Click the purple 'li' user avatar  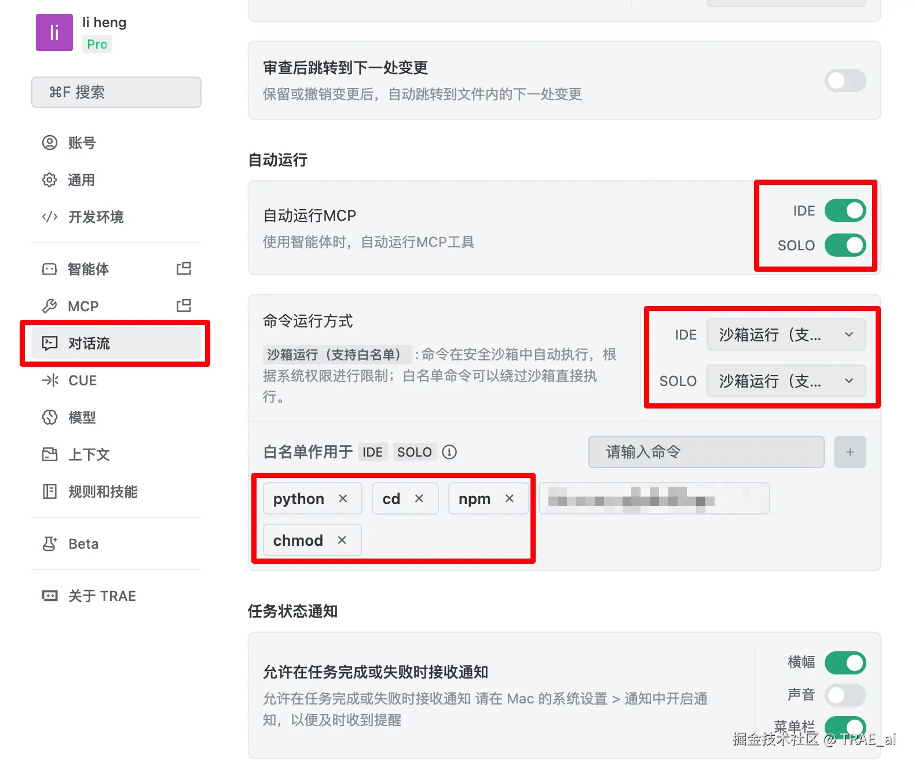coord(54,32)
